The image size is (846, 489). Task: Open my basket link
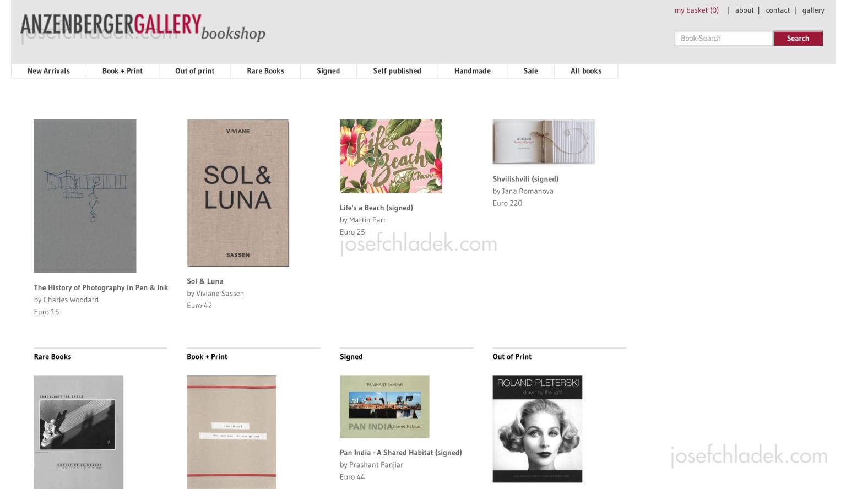pos(697,10)
